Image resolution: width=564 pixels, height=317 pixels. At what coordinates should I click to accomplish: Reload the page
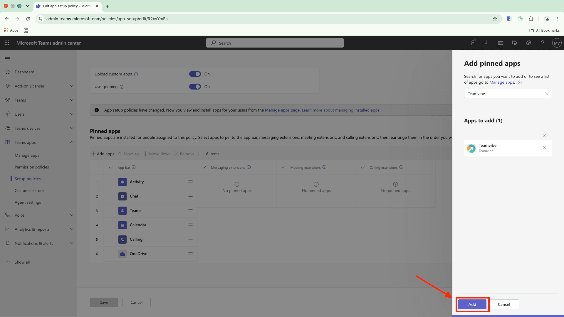click(x=28, y=19)
